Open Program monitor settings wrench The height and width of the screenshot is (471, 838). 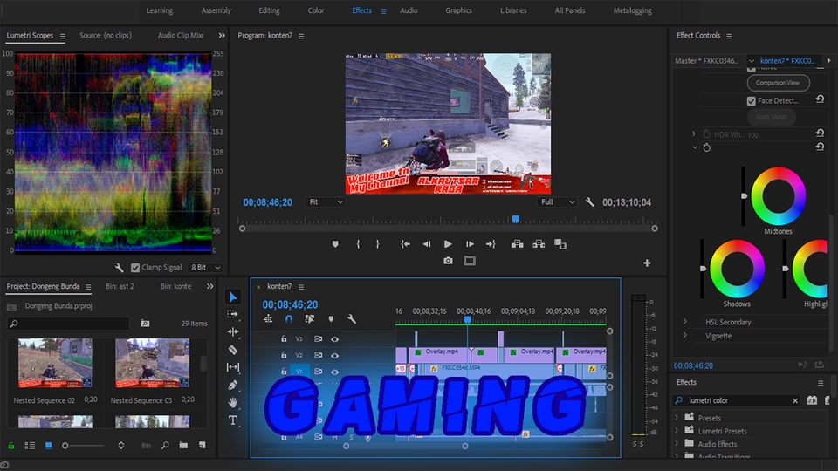589,201
